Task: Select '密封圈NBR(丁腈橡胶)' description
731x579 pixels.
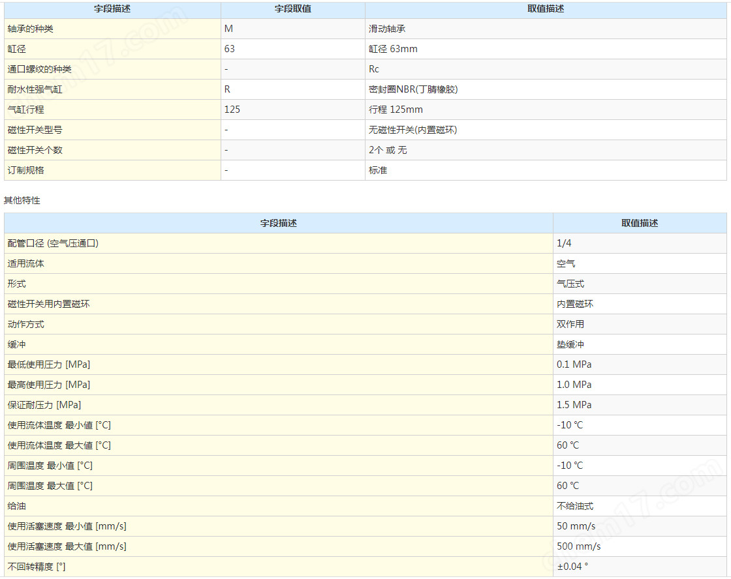Action: click(546, 89)
